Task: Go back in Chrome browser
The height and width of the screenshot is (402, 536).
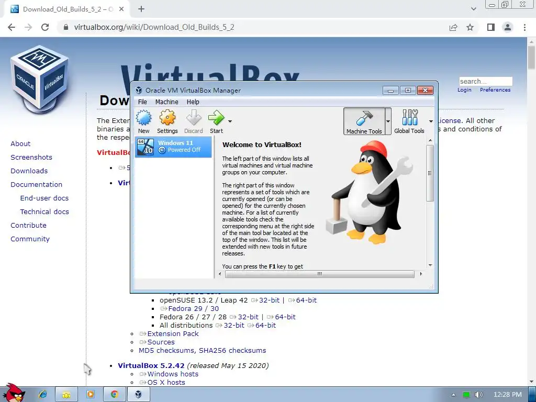Action: click(x=12, y=27)
